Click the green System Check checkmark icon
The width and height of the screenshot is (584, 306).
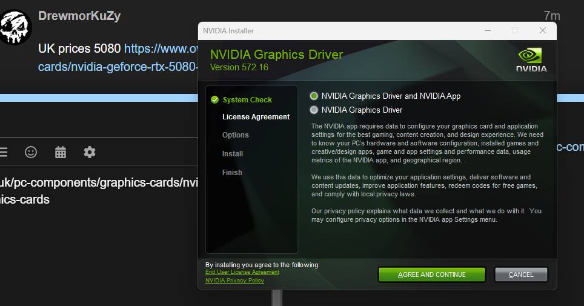(214, 99)
